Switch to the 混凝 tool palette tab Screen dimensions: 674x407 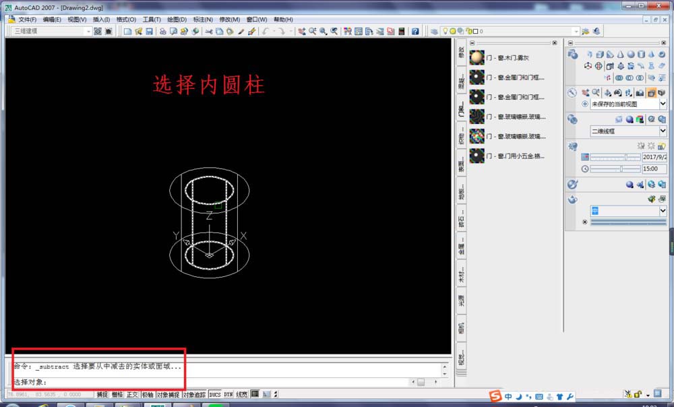[x=461, y=81]
